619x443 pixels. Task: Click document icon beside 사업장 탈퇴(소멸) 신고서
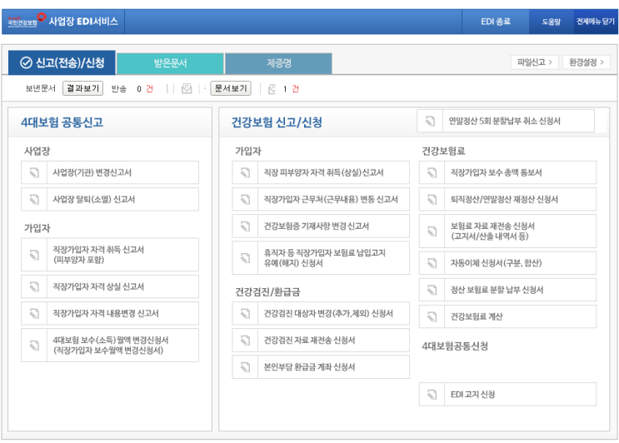pos(34,199)
